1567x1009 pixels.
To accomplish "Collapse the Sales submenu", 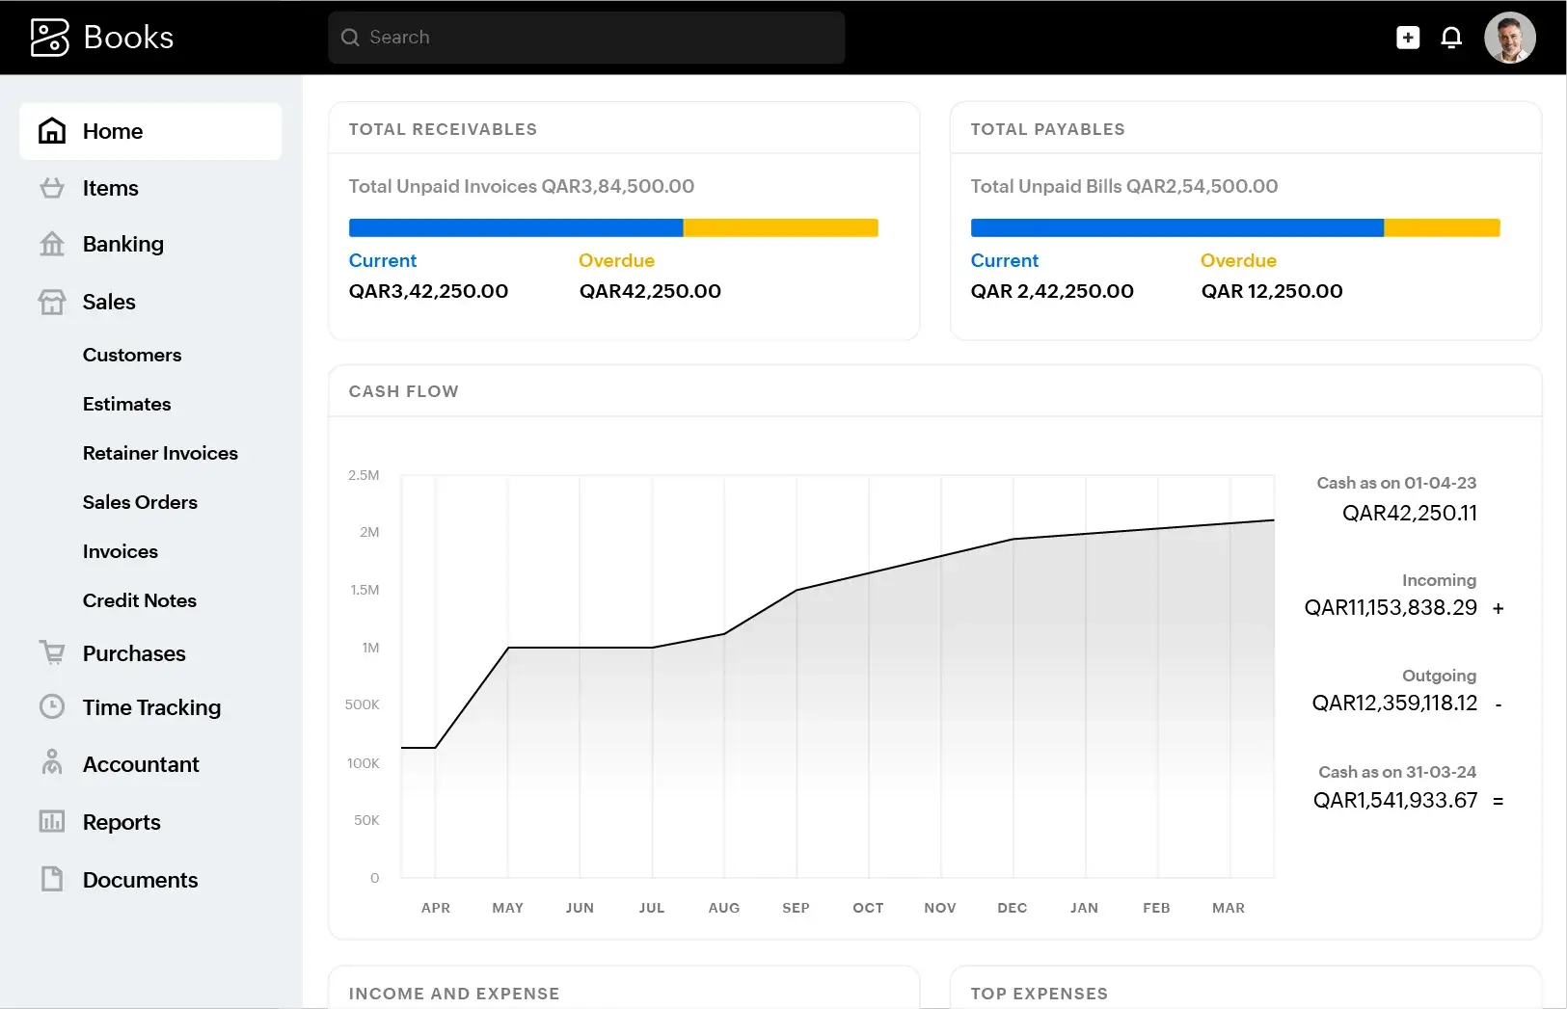I will click(x=109, y=302).
